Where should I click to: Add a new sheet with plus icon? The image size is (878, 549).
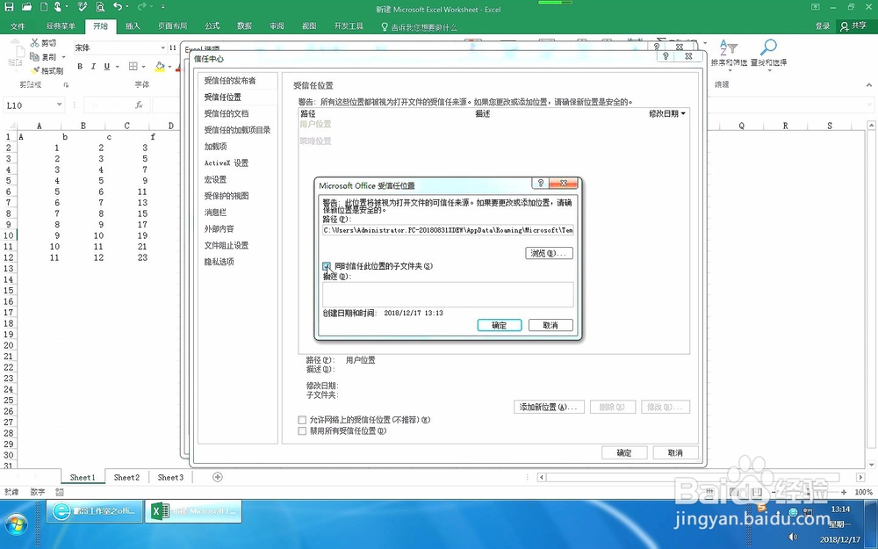tap(217, 477)
